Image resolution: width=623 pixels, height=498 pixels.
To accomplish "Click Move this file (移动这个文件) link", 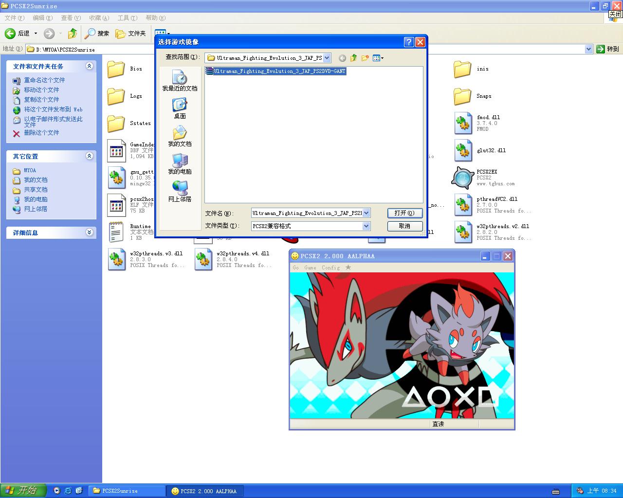I will [x=41, y=90].
